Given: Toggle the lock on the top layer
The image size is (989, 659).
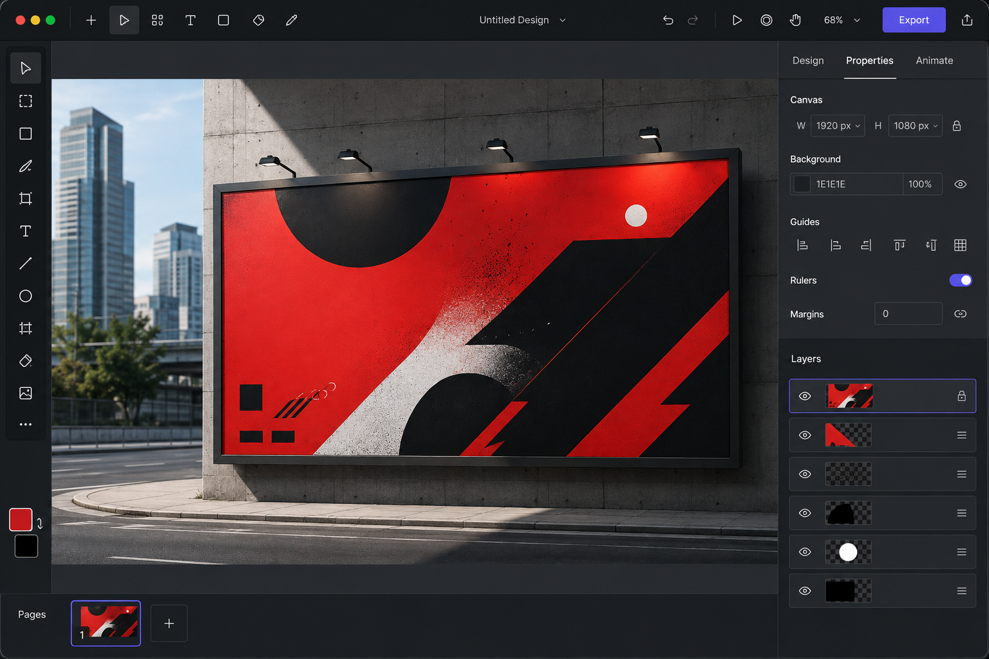Looking at the screenshot, I should (x=961, y=396).
